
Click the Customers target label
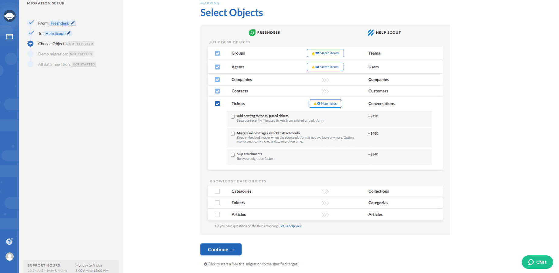[378, 91]
